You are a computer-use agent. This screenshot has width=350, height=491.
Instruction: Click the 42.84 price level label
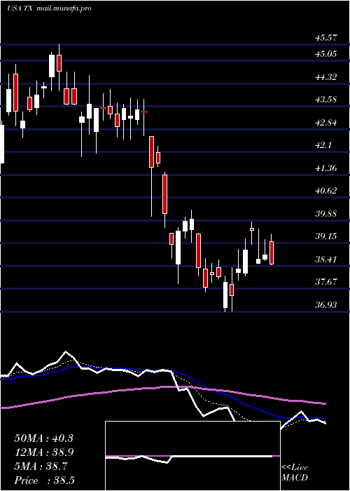[x=326, y=123]
